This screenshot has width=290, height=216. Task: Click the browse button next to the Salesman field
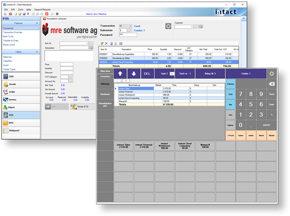point(130,31)
